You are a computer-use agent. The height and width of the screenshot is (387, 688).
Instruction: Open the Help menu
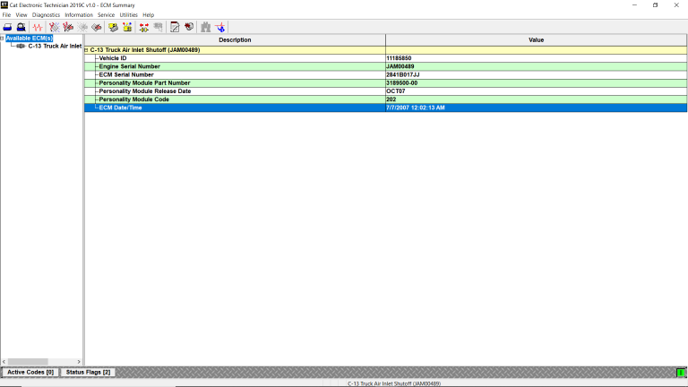pyautogui.click(x=149, y=15)
